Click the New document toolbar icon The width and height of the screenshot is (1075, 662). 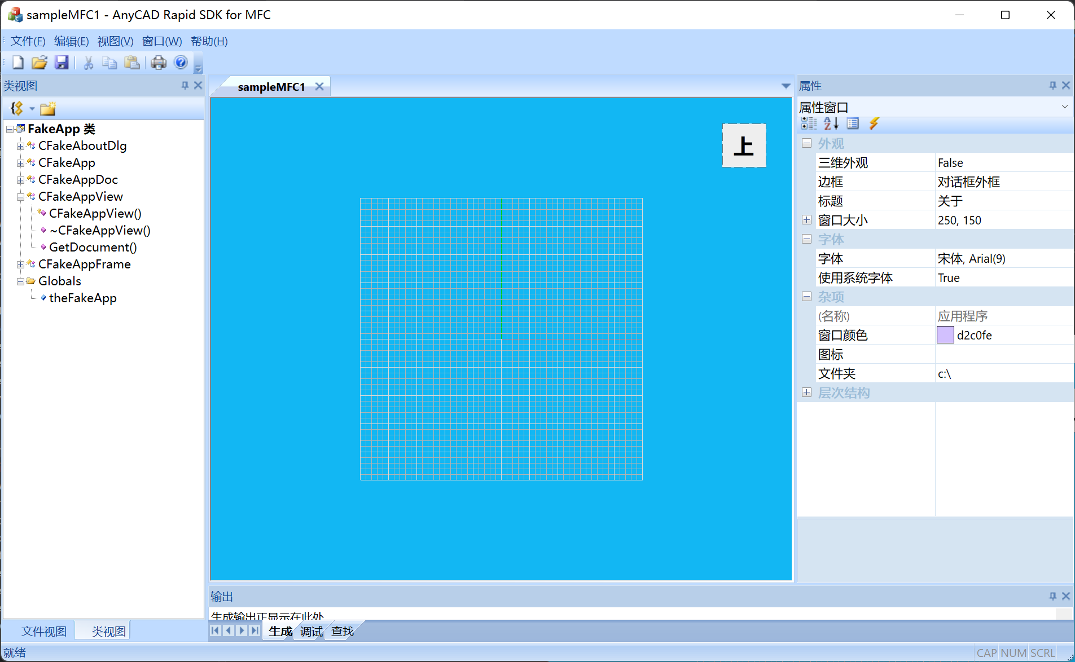18,63
